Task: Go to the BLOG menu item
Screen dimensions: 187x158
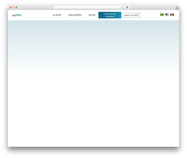Action: [x=92, y=15]
